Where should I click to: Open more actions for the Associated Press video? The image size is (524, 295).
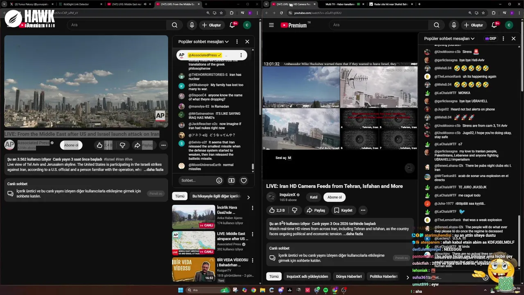(x=163, y=145)
